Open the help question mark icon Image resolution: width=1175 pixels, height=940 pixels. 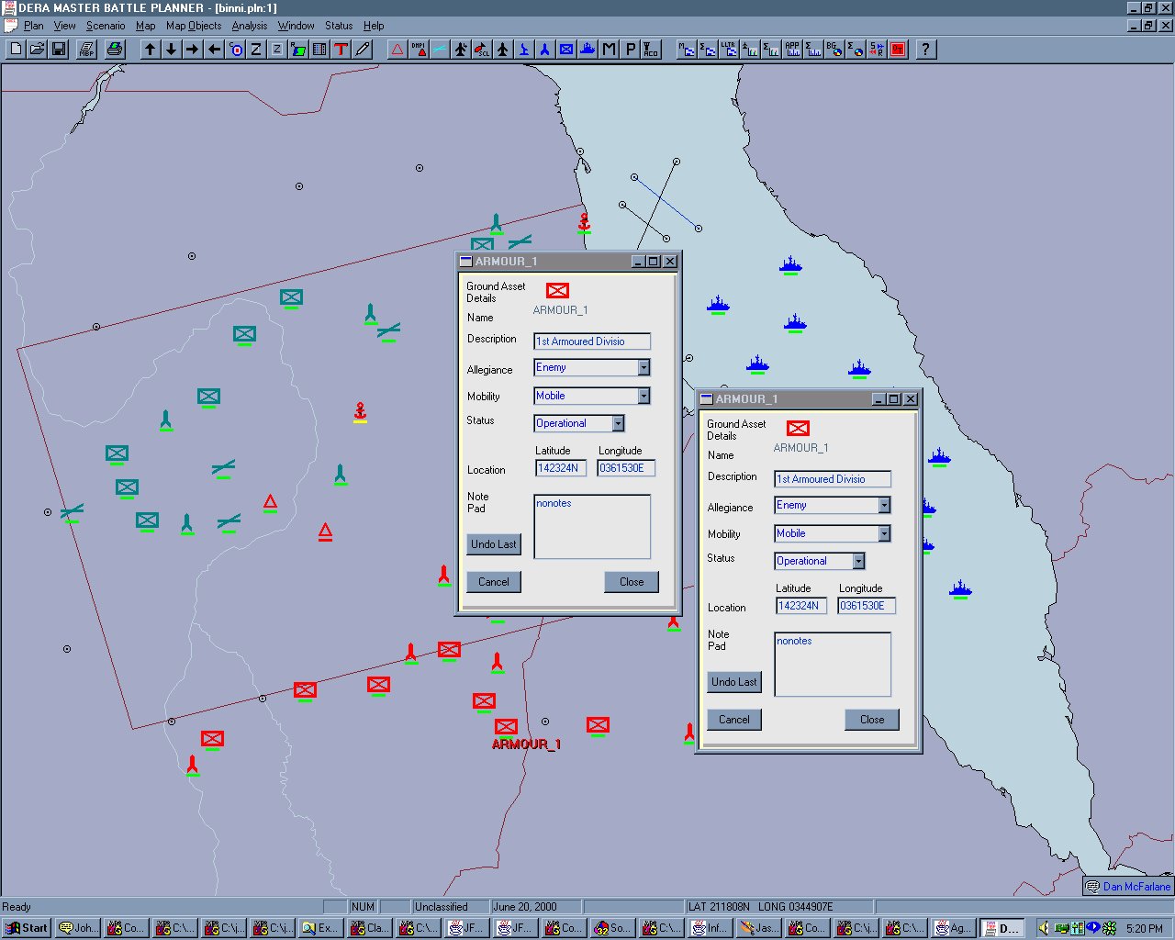(925, 50)
